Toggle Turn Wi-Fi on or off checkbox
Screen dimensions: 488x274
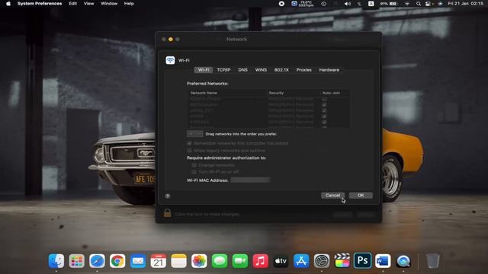click(194, 171)
